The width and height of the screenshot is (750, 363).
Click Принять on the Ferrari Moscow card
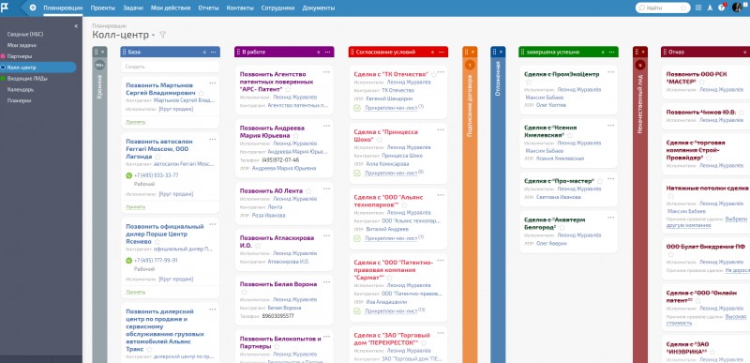pyautogui.click(x=135, y=207)
